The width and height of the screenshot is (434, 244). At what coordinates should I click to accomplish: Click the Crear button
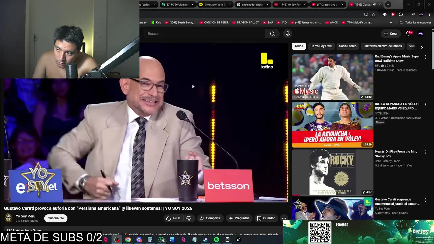point(391,34)
